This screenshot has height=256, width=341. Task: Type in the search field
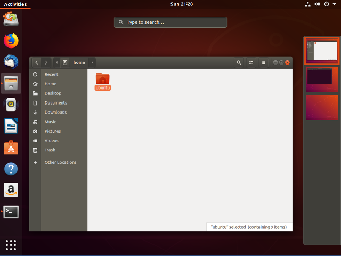[x=170, y=22]
